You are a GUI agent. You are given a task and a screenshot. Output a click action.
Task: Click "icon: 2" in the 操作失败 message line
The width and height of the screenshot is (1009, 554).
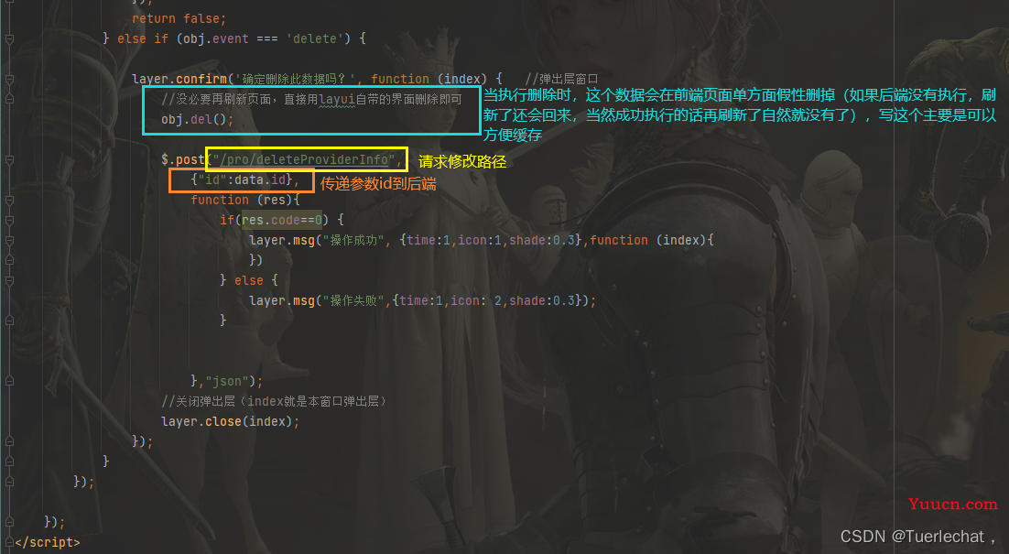coord(476,300)
